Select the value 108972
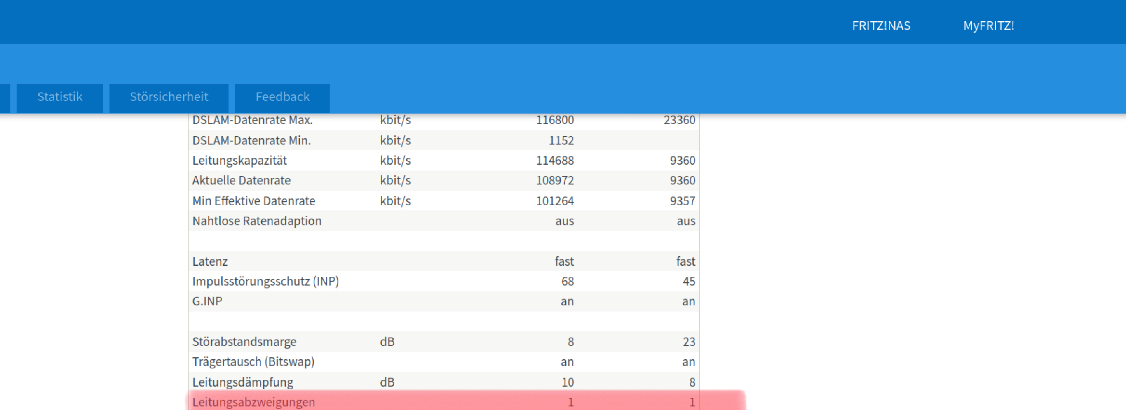Screen dimensions: 1126x410 pyautogui.click(x=555, y=181)
